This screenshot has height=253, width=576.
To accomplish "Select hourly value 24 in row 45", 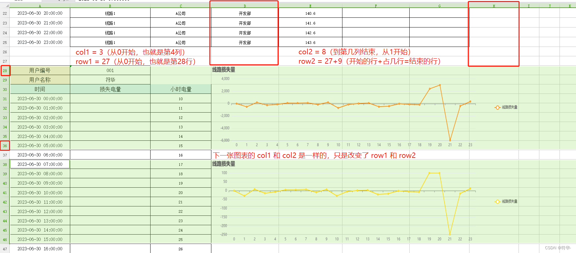I will [181, 230].
